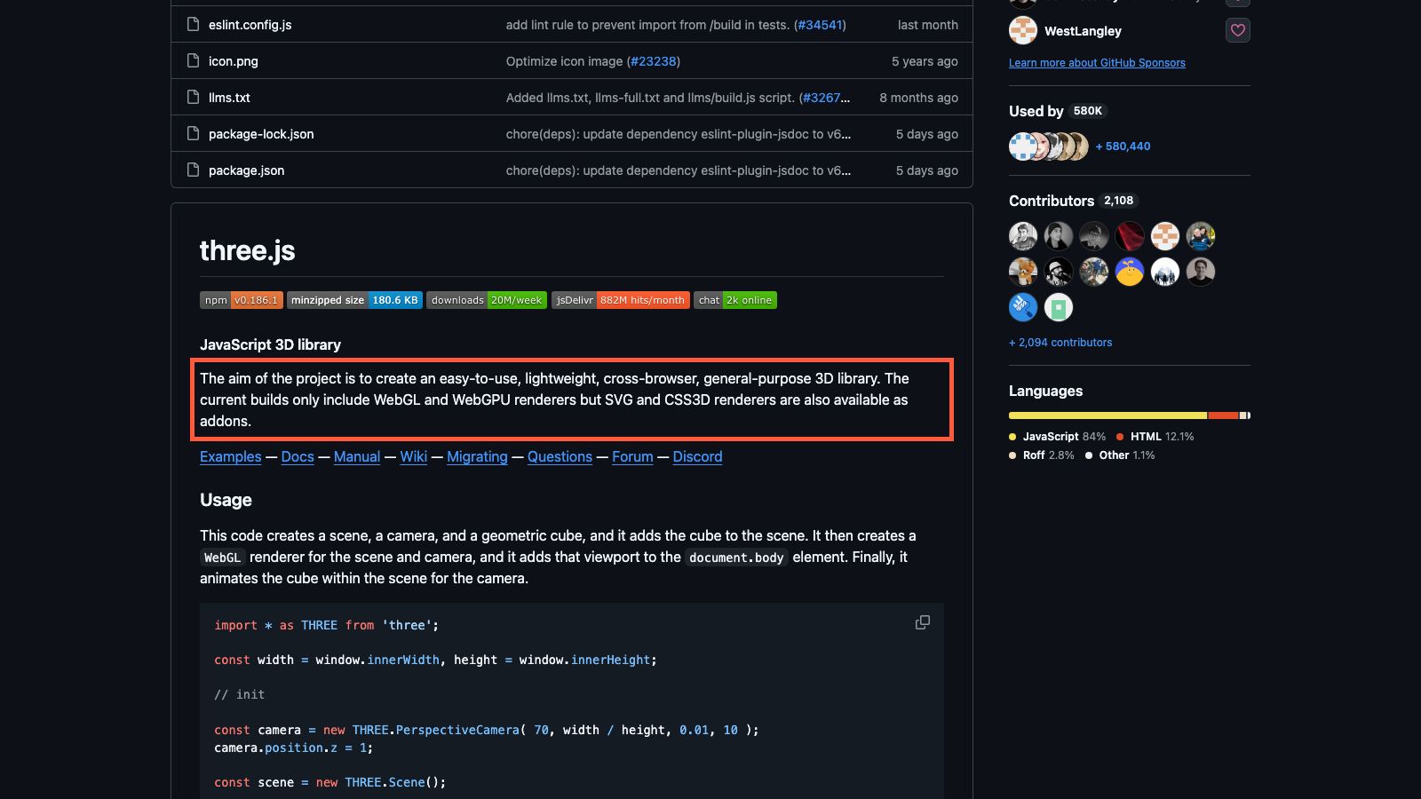1421x799 pixels.
Task: Click the file icon beside llms.txt
Action: [193, 97]
